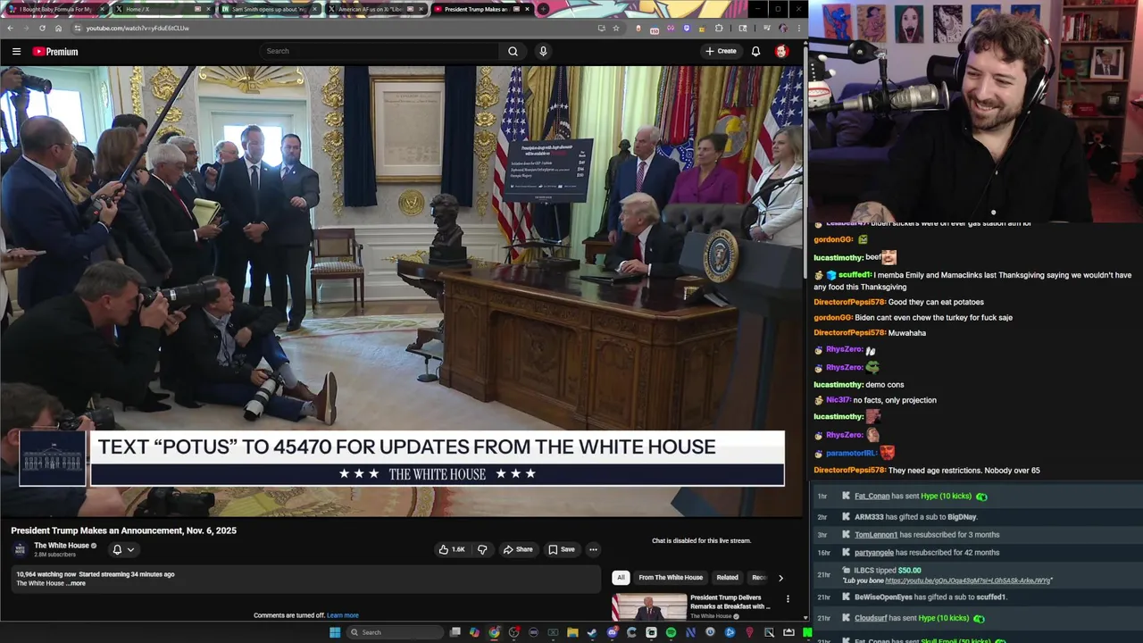The width and height of the screenshot is (1143, 643).
Task: Click the Share button
Action: click(x=518, y=549)
